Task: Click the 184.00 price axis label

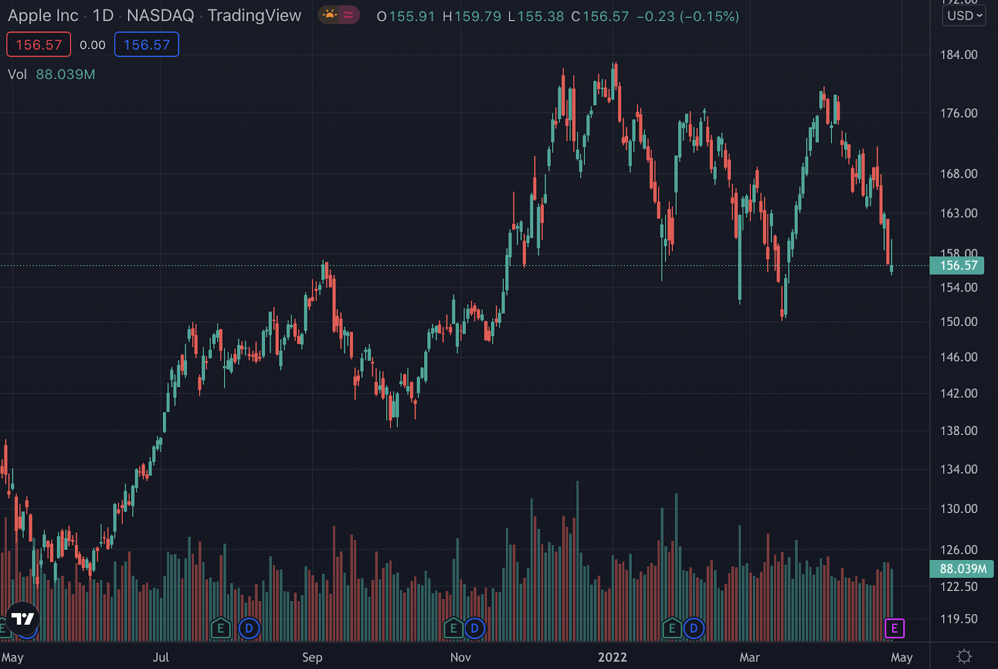Action: point(959,55)
